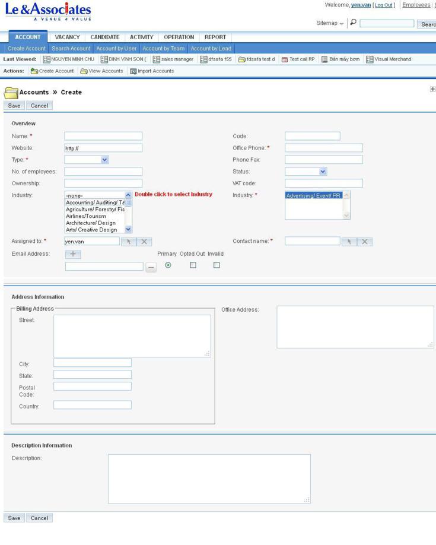Click the VAT code input field

(x=324, y=183)
